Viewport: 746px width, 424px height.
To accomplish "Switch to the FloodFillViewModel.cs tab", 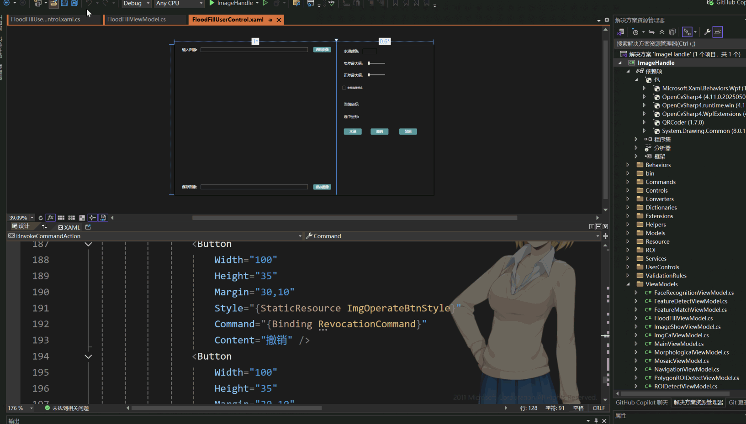I will (145, 19).
